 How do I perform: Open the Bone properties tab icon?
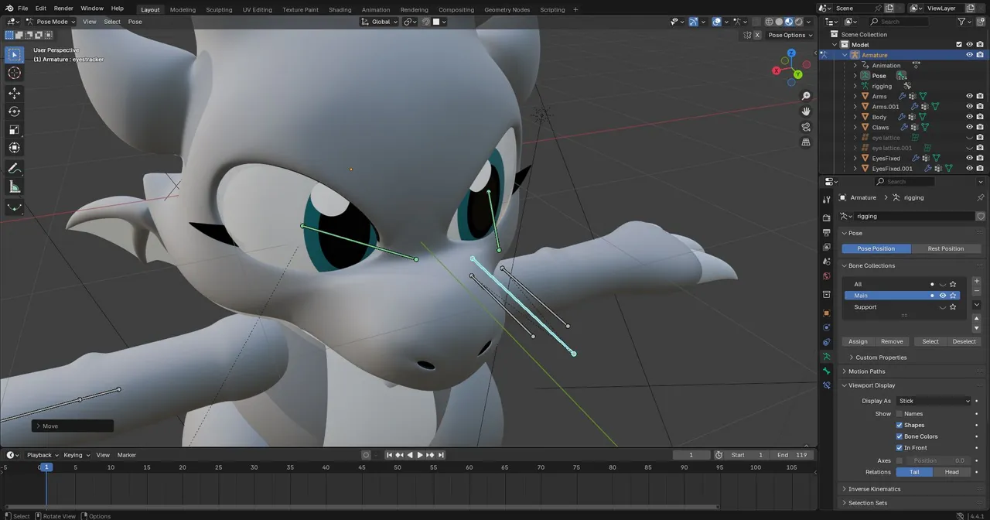pos(826,371)
